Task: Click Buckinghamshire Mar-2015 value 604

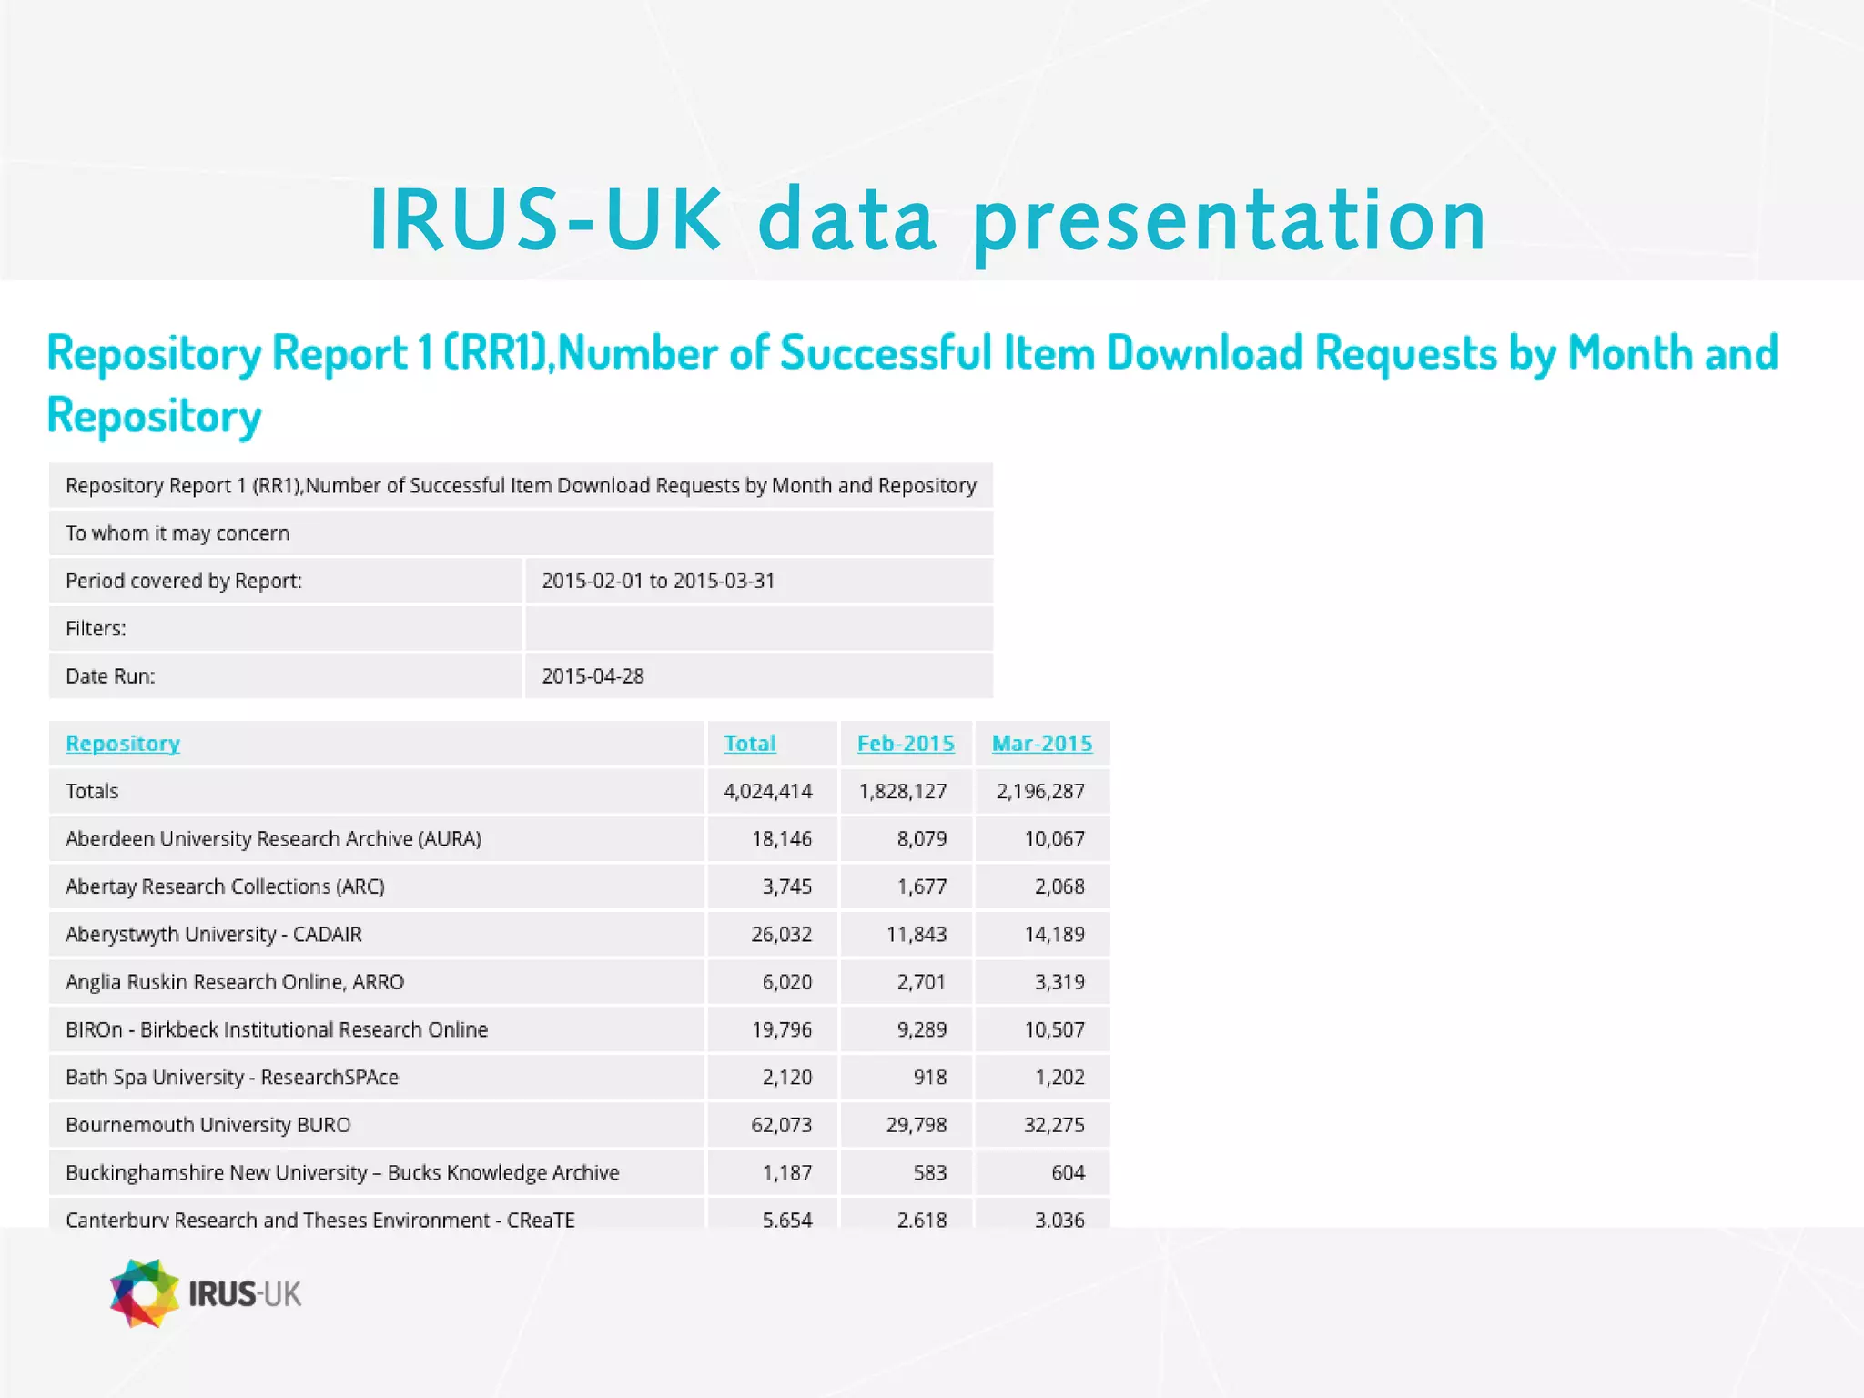Action: tap(1069, 1172)
